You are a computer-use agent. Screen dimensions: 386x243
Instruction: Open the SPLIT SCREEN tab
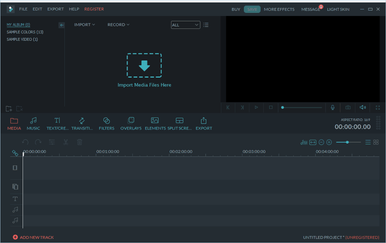180,124
